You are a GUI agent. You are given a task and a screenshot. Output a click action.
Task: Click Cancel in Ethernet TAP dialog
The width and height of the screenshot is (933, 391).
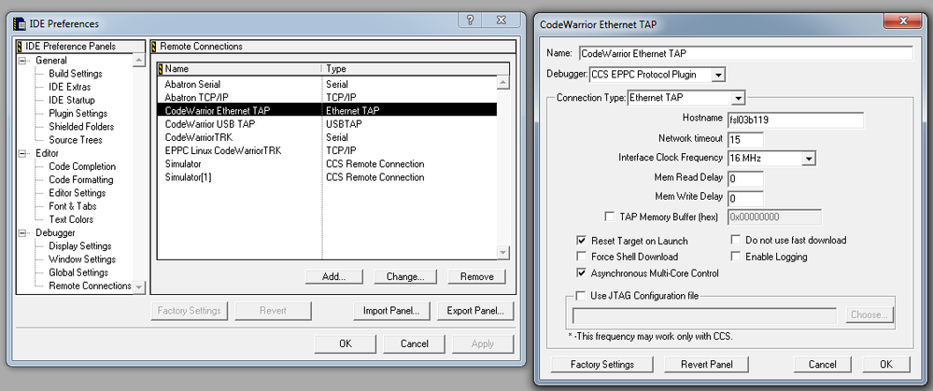point(822,364)
